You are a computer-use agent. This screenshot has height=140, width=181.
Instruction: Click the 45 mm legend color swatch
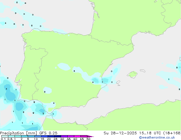(x=84, y=136)
